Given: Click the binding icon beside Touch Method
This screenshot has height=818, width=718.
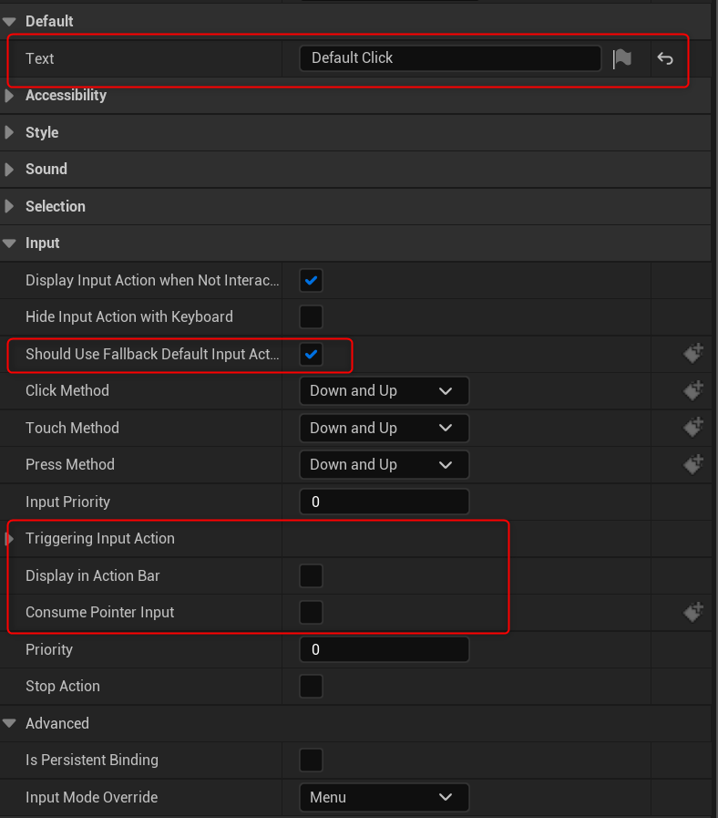Looking at the screenshot, I should 693,427.
